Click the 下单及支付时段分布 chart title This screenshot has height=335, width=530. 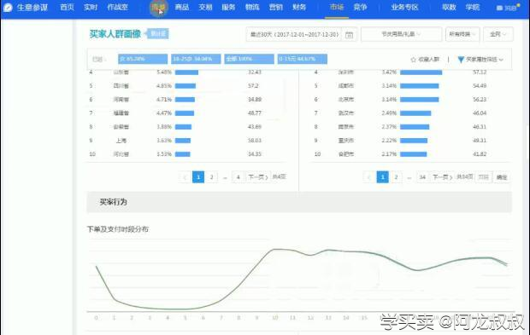tap(118, 229)
